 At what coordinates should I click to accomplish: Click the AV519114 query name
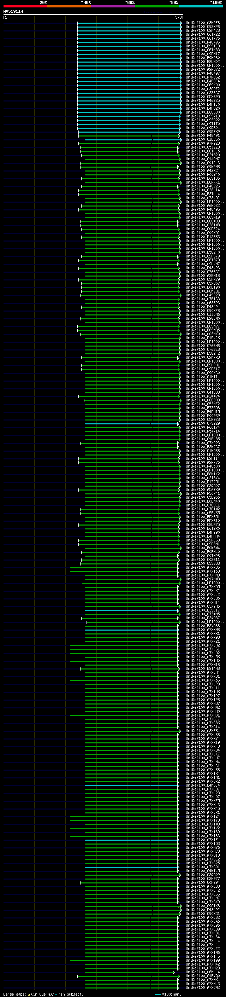(13, 12)
